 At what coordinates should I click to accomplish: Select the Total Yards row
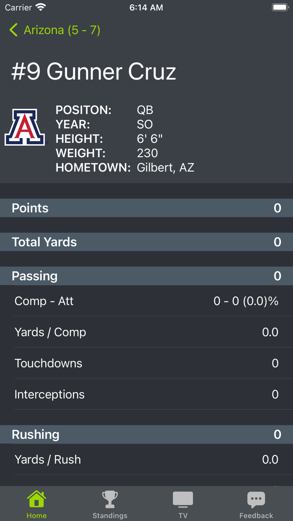[x=146, y=242]
